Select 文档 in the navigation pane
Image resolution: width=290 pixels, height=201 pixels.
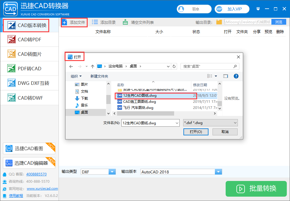(x=84, y=91)
